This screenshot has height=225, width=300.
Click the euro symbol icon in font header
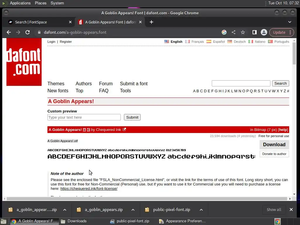tap(88, 130)
